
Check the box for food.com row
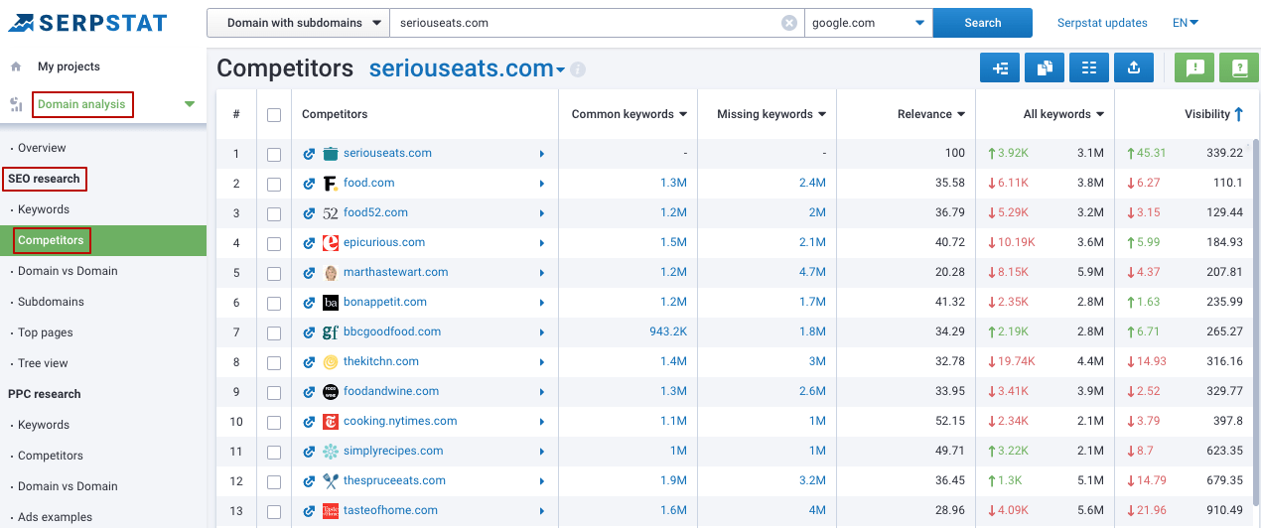point(274,184)
